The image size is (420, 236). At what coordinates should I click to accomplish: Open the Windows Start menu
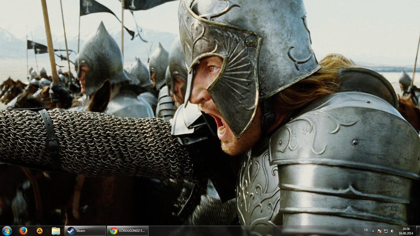click(x=7, y=231)
